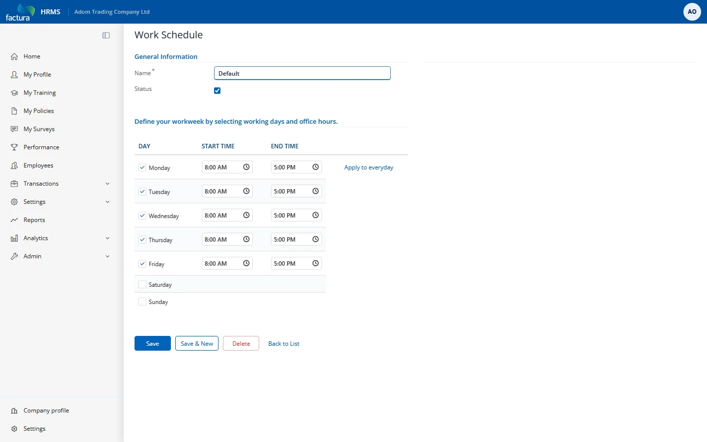
Task: Open Monday end time clock picker
Action: tap(316, 167)
